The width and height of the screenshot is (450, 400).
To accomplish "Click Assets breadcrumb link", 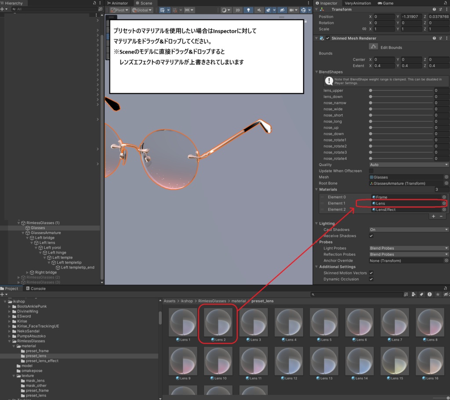I will point(169,301).
